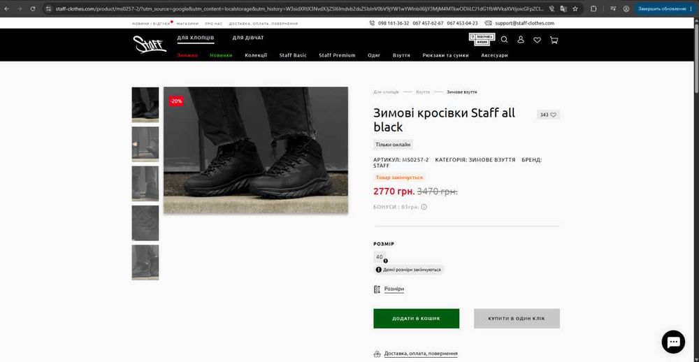The height and width of the screenshot is (362, 699).
Task: Switch to 'Для дівчат' section
Action: click(248, 38)
